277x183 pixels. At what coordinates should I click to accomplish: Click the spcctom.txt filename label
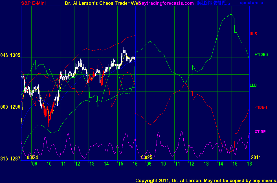point(252,3)
